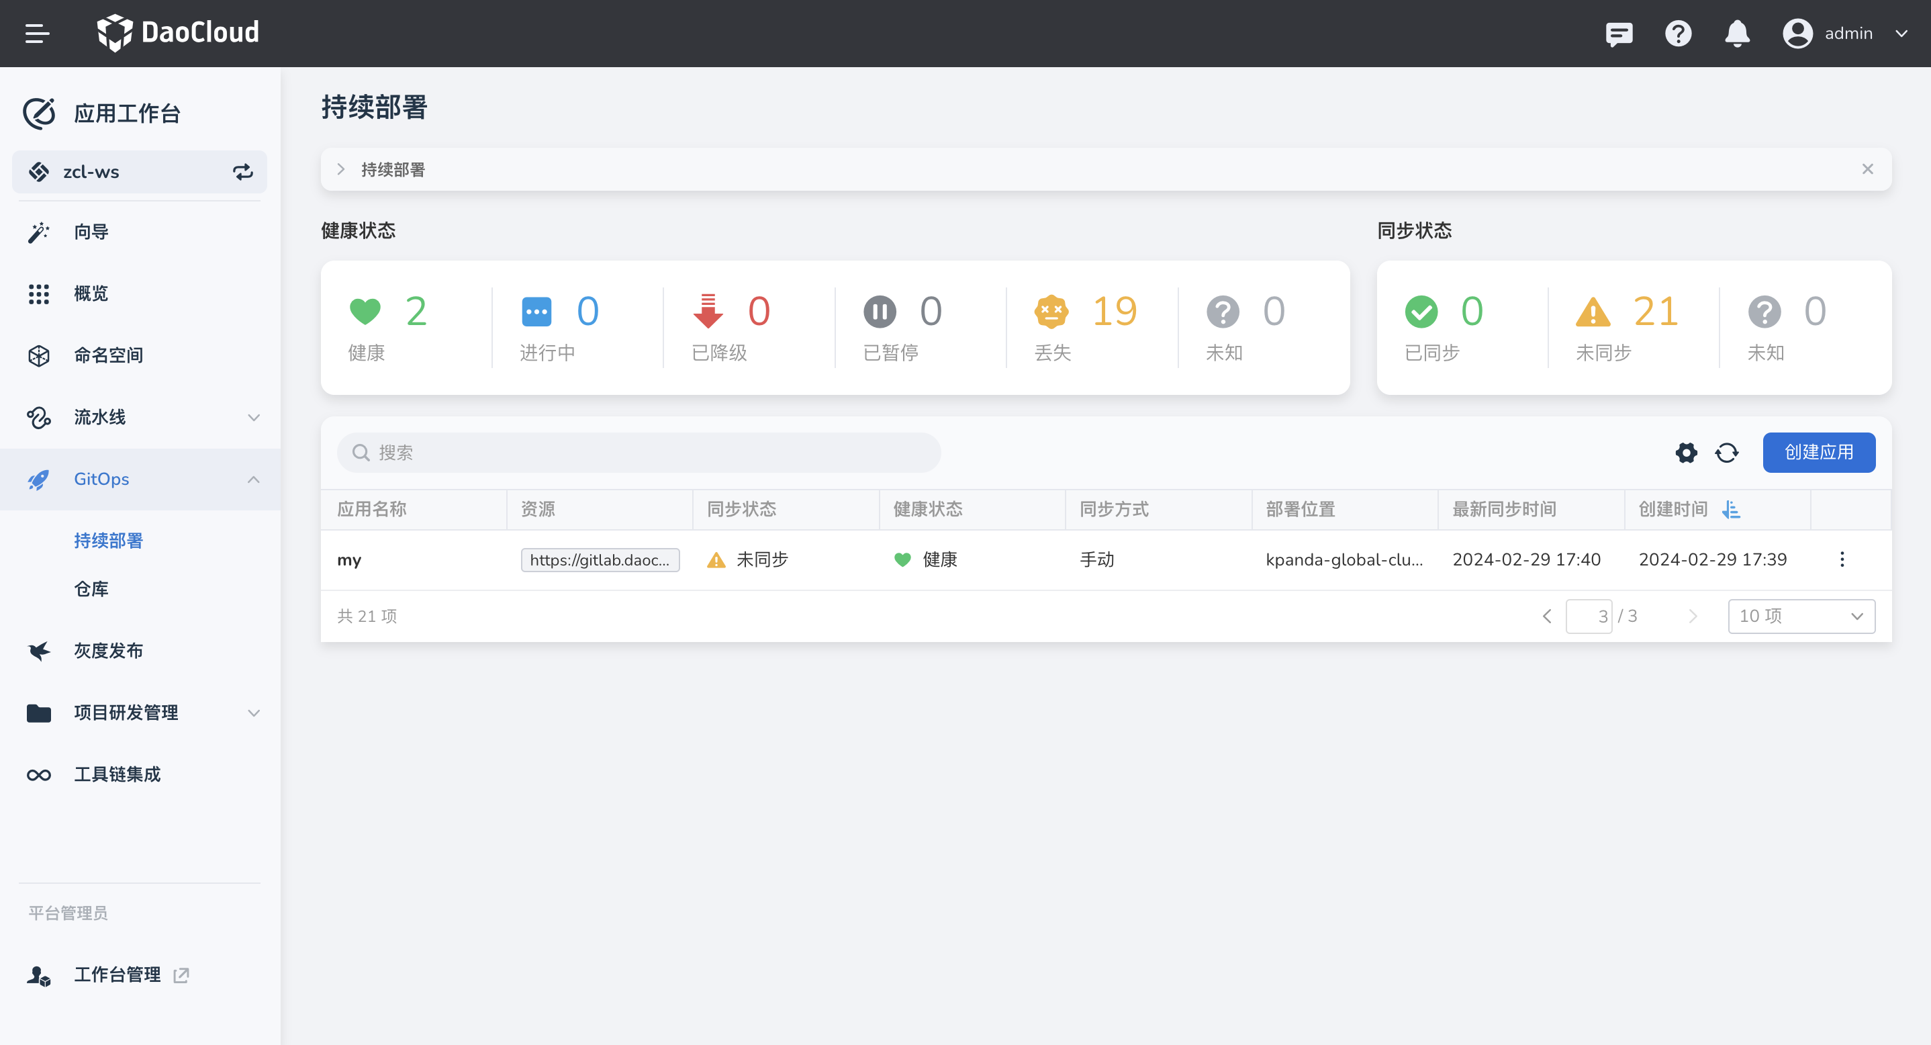Click the 搜索 search field
The image size is (1931, 1045).
pos(639,452)
